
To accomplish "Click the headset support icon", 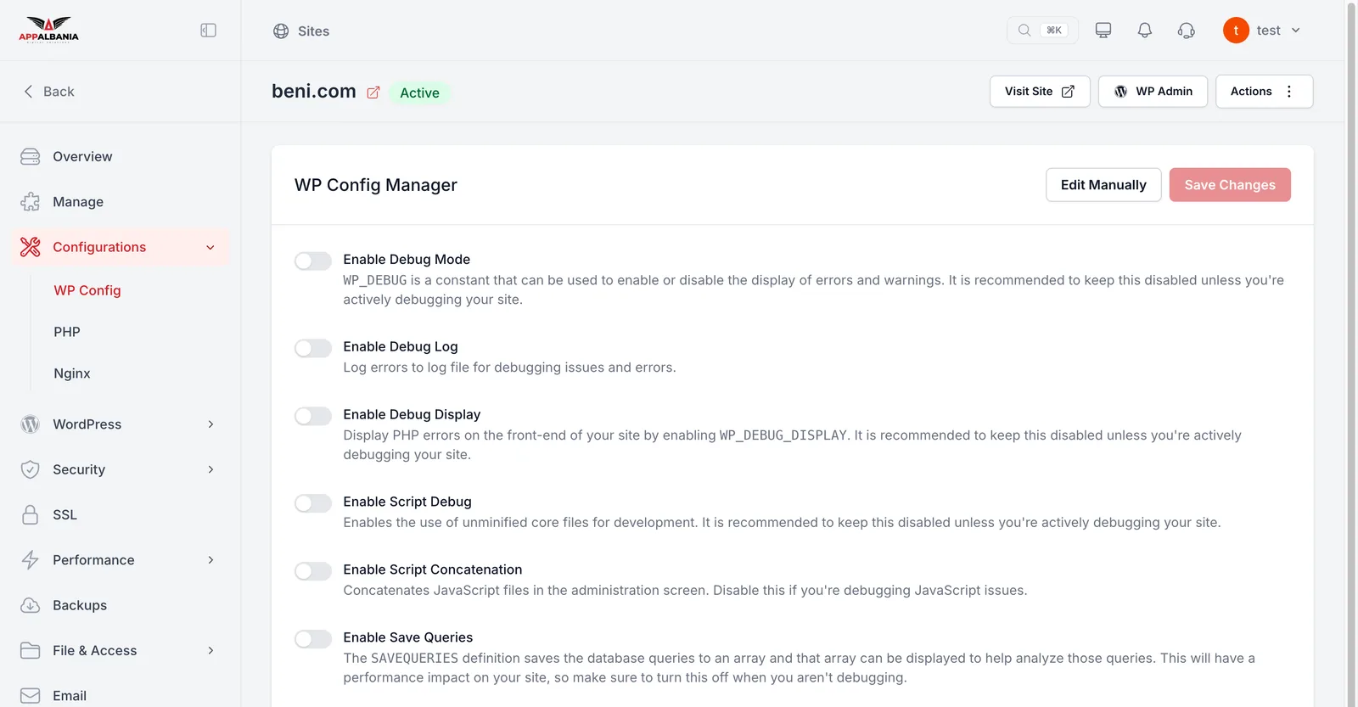I will pyautogui.click(x=1187, y=31).
